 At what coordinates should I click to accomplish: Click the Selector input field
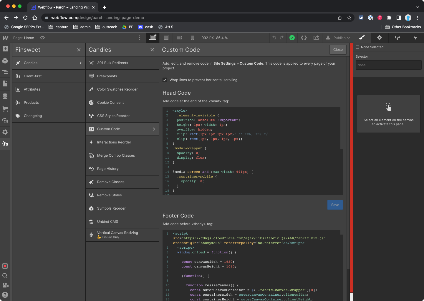coord(388,65)
